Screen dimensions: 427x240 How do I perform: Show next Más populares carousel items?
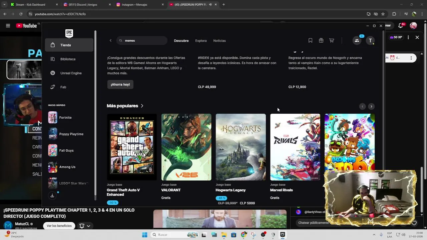click(x=371, y=106)
